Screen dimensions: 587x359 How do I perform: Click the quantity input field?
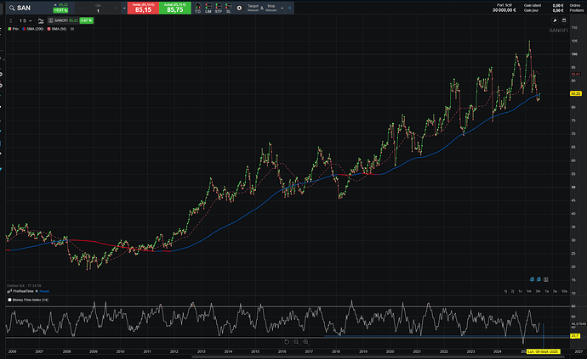tap(98, 9)
